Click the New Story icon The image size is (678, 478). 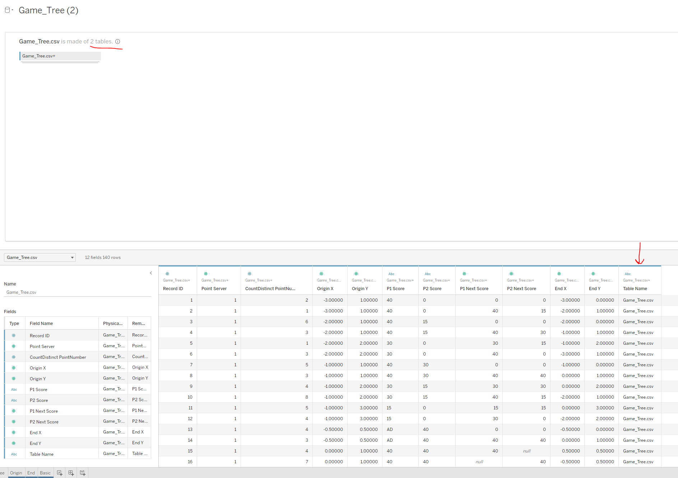(x=83, y=473)
